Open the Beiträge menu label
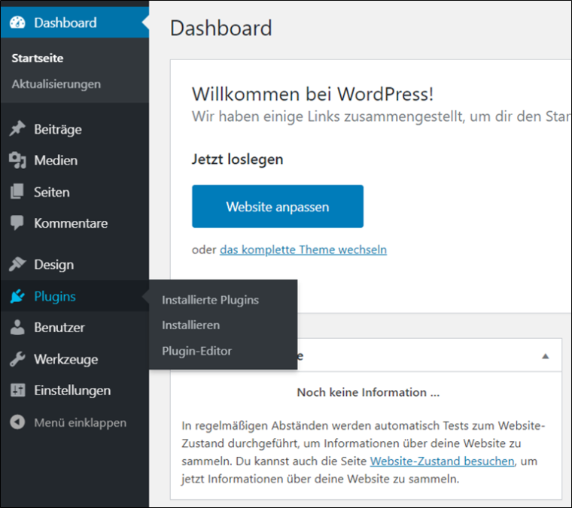Screen dimensions: 572x508 tap(58, 129)
